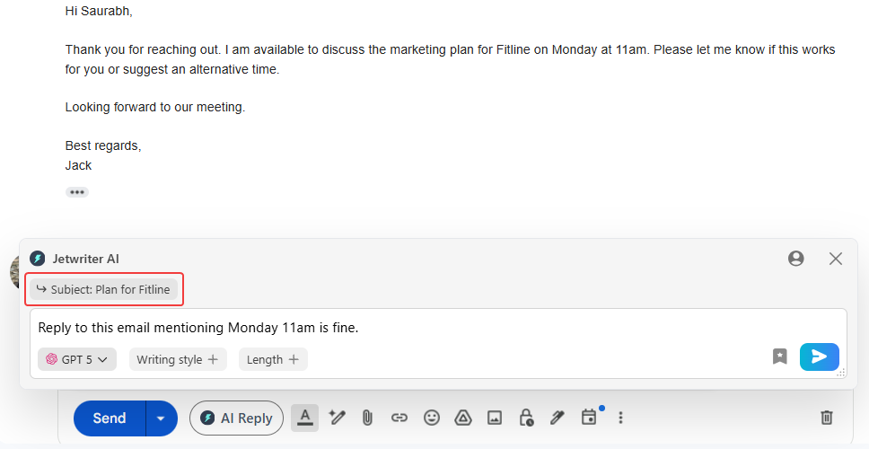Image resolution: width=869 pixels, height=449 pixels.
Task: Toggle the text formatting options bar
Action: click(x=305, y=418)
